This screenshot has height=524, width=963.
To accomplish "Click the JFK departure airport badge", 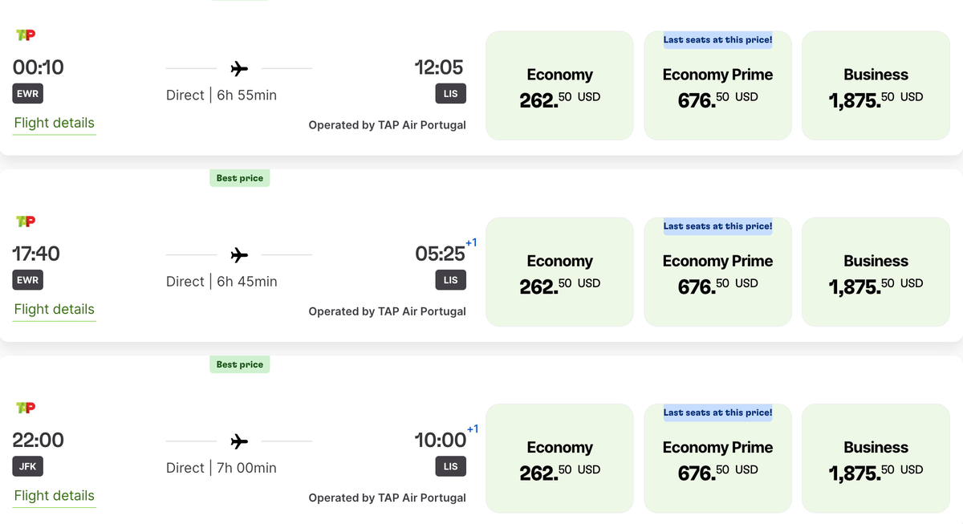I will click(x=27, y=465).
